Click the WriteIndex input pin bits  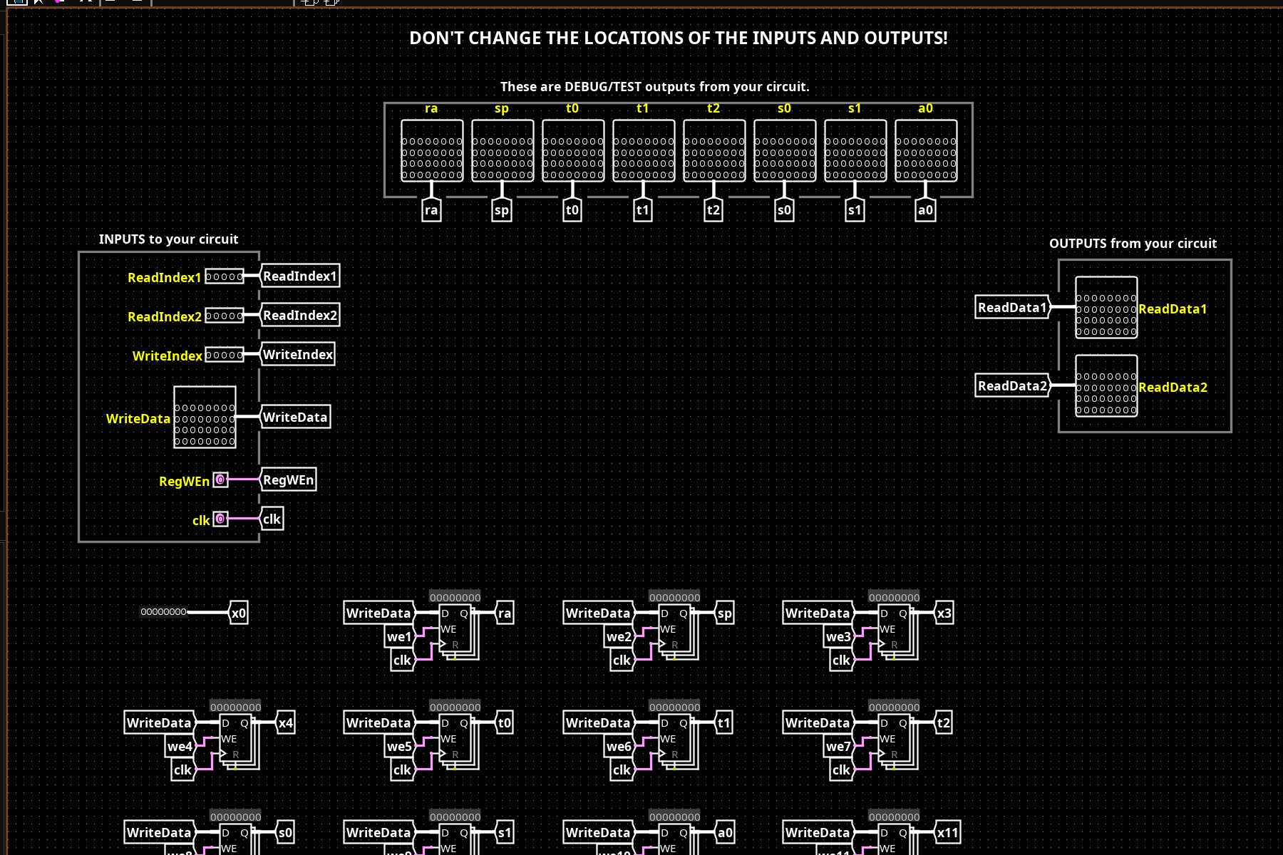tap(225, 355)
